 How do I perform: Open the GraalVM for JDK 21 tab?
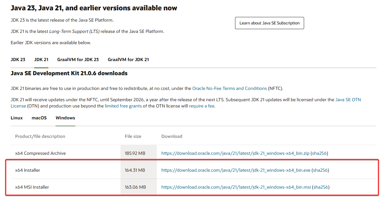(128, 60)
